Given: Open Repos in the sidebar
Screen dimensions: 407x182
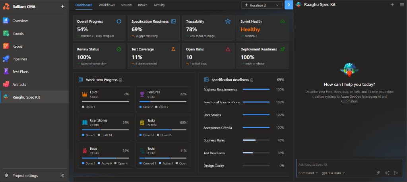Looking at the screenshot, I should pos(34,46).
